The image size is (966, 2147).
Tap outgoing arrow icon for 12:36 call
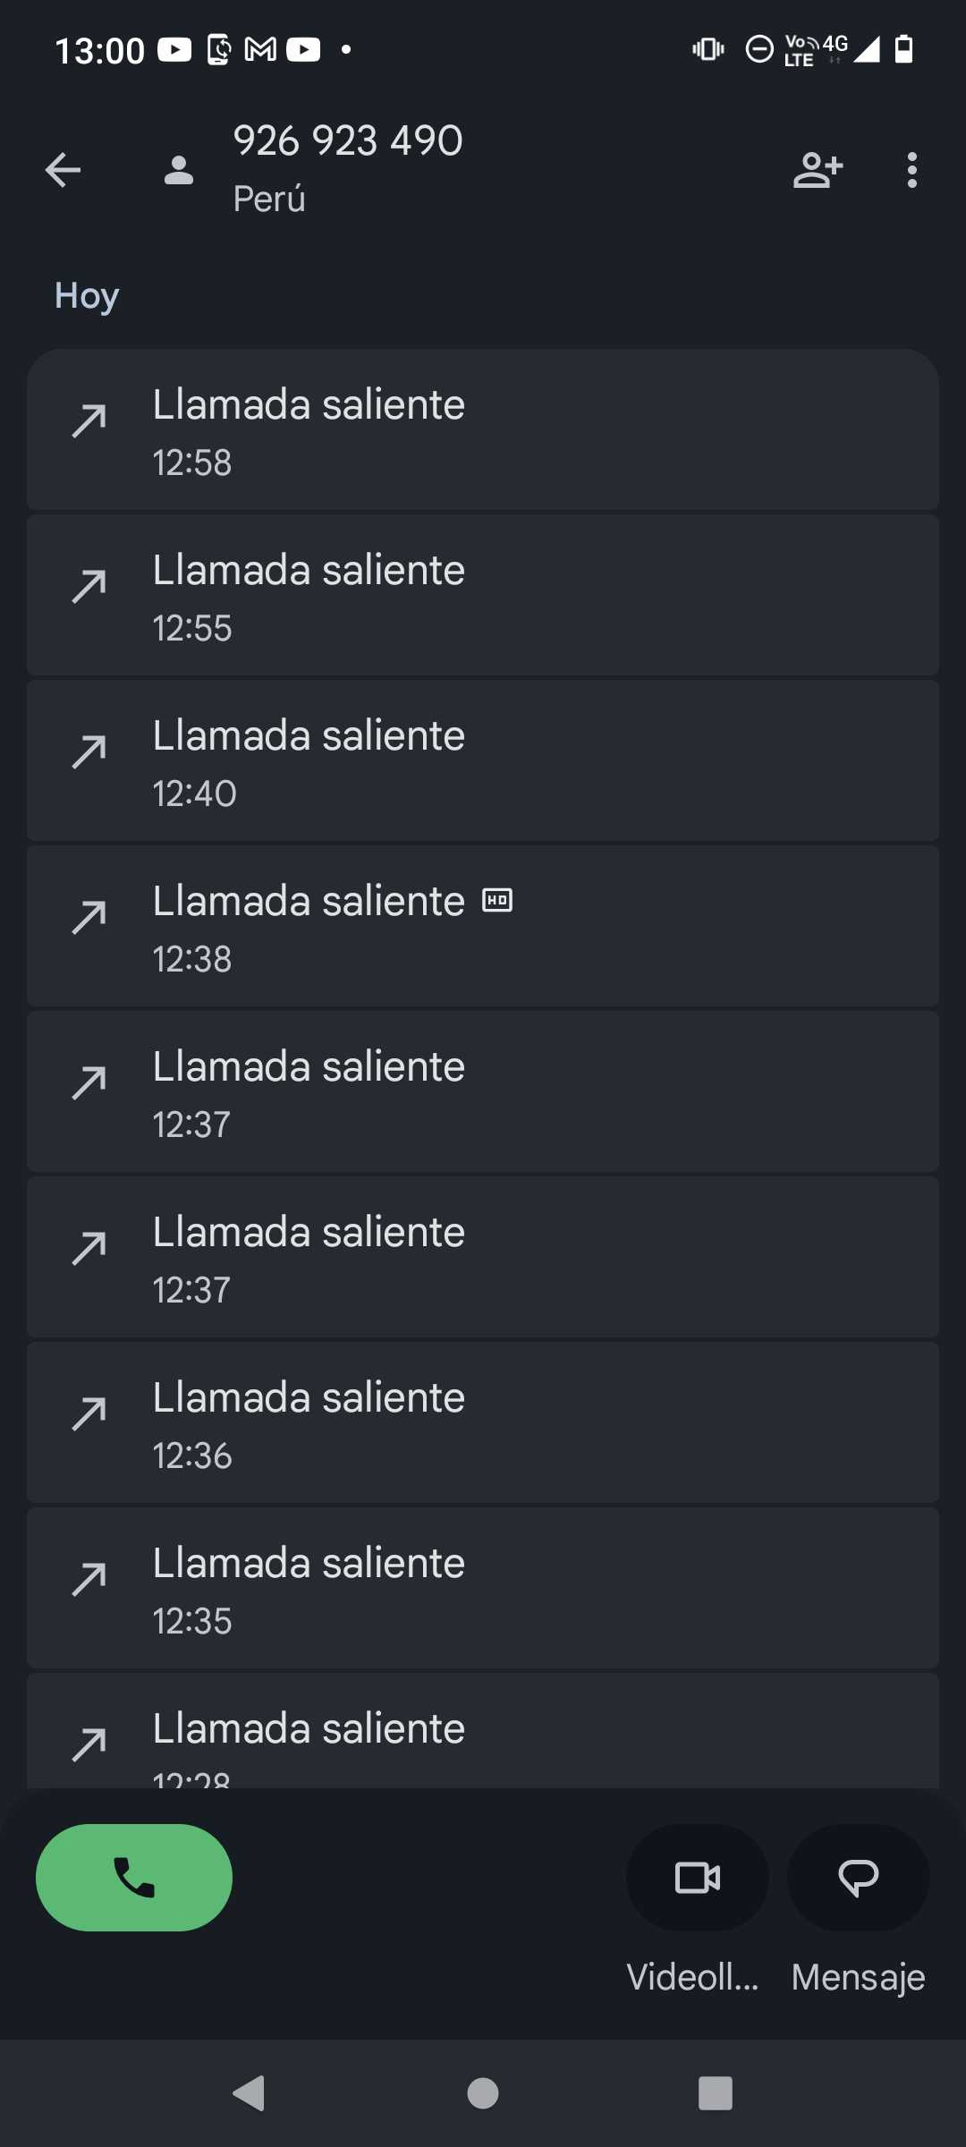(x=89, y=1414)
